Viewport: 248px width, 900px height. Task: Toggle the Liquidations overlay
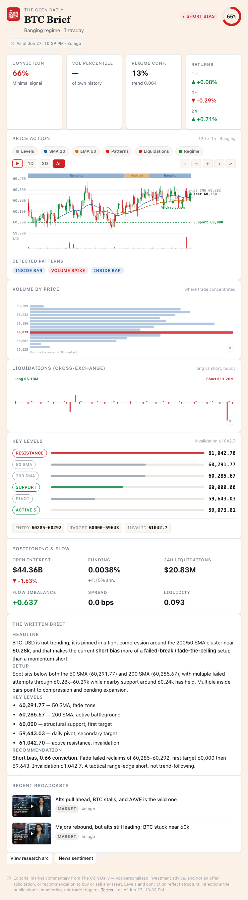point(154,151)
